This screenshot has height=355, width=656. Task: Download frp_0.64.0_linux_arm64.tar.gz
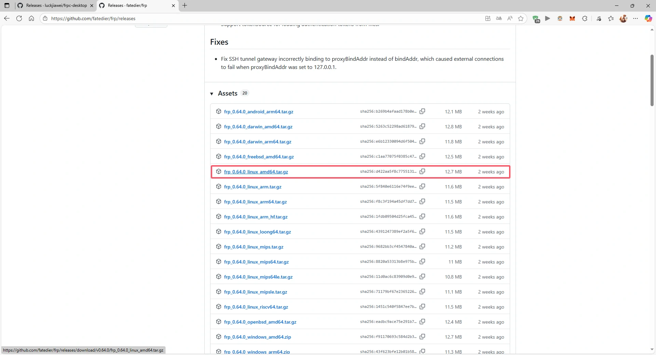click(256, 202)
